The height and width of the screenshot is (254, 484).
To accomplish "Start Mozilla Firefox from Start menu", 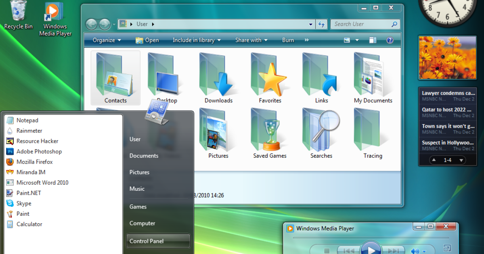I will [34, 162].
